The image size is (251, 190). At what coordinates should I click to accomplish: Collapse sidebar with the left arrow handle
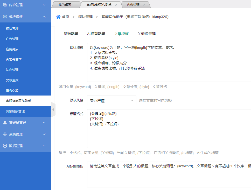point(53,110)
